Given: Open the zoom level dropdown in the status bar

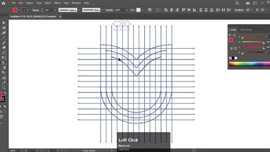Looking at the screenshot, I should point(22,151).
